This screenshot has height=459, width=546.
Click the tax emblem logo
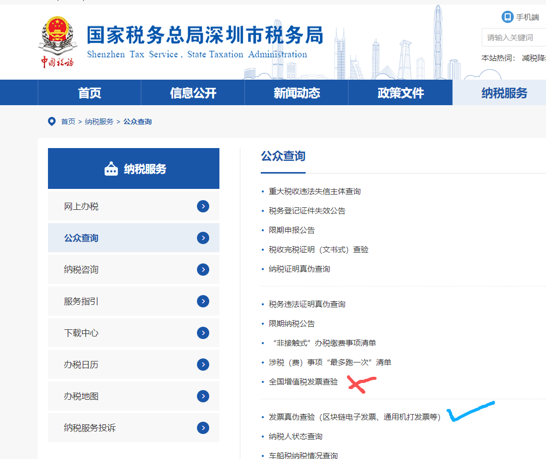58,42
